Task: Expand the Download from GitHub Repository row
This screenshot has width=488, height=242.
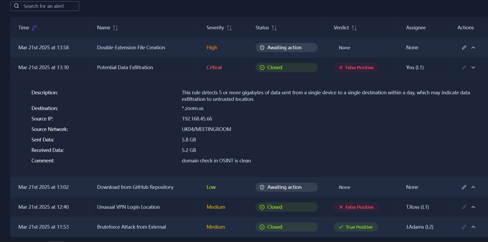Action: (473, 187)
